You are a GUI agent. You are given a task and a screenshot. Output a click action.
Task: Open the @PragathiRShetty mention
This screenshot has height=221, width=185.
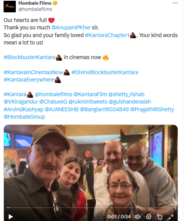coord(152,109)
